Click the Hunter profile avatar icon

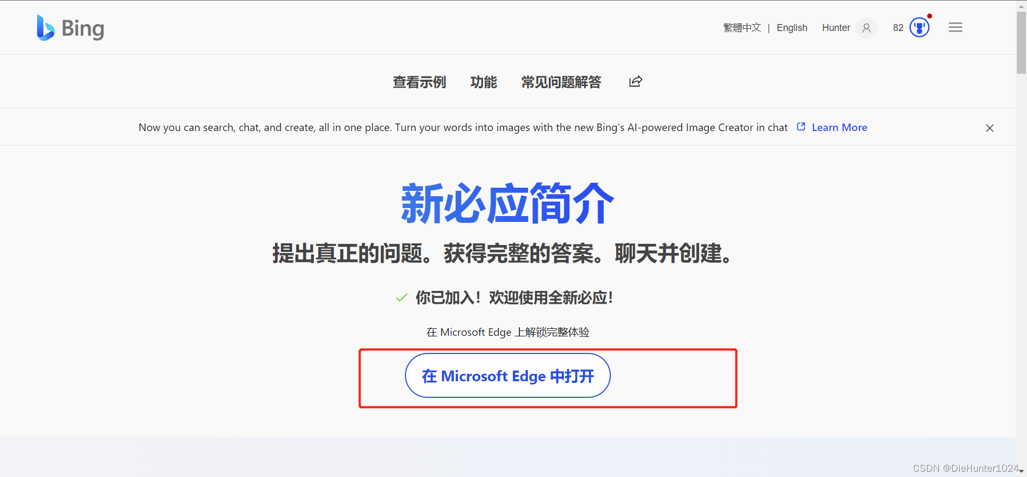(867, 28)
